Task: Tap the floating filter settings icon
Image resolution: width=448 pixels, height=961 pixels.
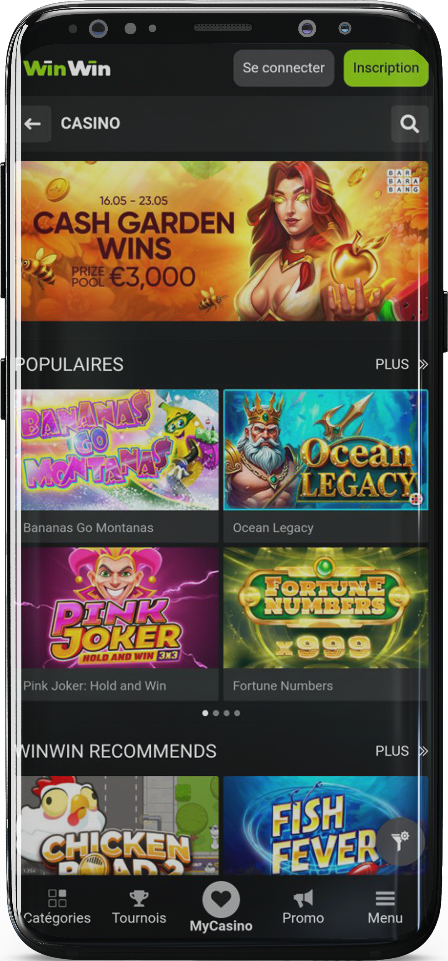Action: [400, 841]
